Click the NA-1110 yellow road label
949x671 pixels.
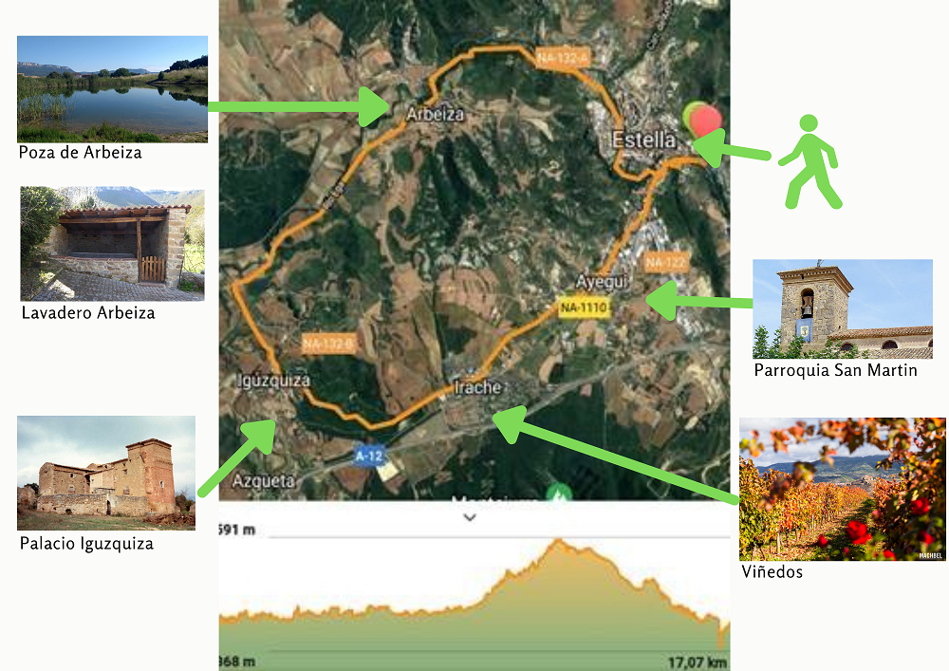pos(583,308)
